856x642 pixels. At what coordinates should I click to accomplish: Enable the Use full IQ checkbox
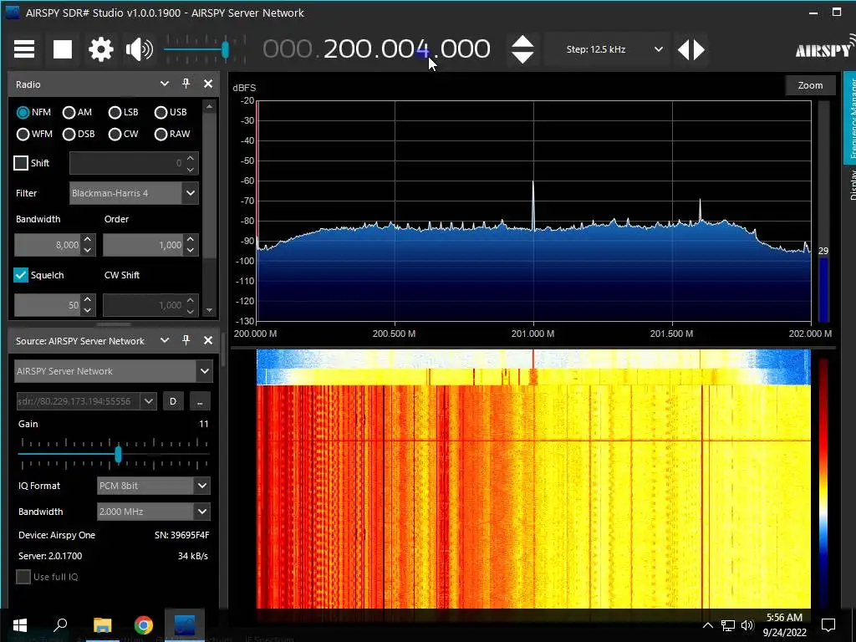pyautogui.click(x=23, y=577)
